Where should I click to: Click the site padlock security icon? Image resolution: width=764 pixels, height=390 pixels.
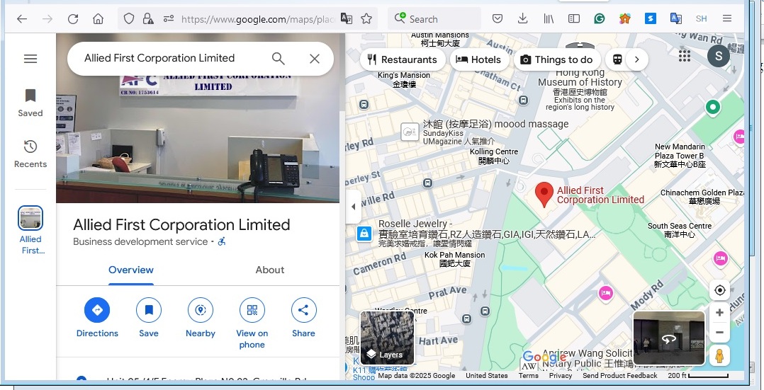tap(147, 19)
